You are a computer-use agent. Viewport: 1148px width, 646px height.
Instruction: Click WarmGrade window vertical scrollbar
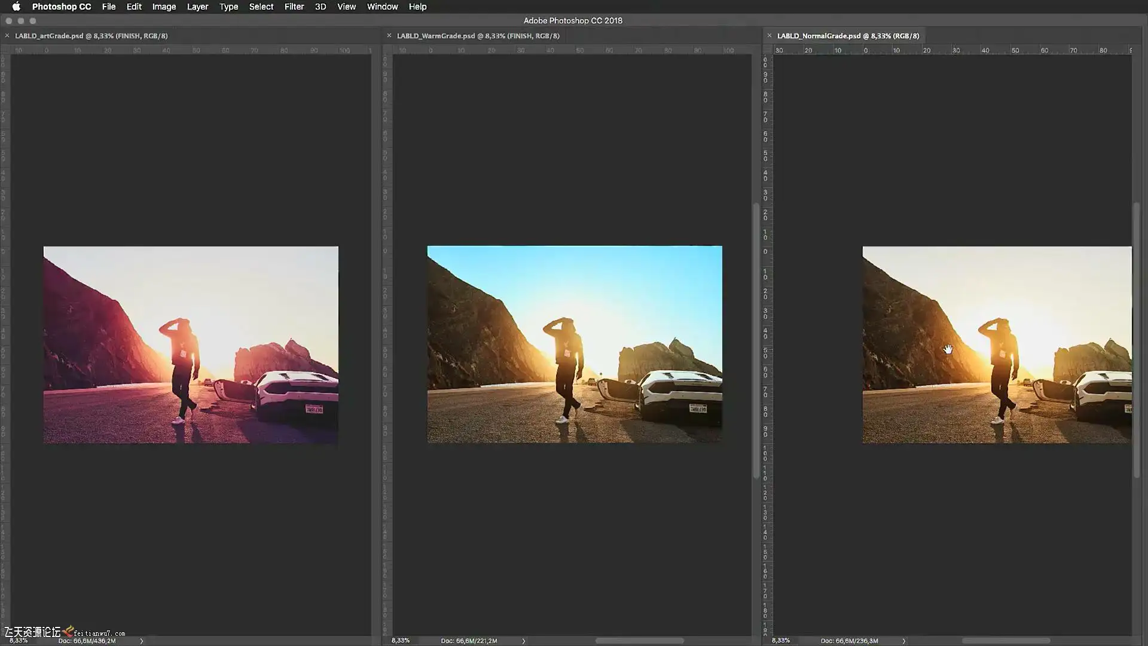click(x=756, y=341)
